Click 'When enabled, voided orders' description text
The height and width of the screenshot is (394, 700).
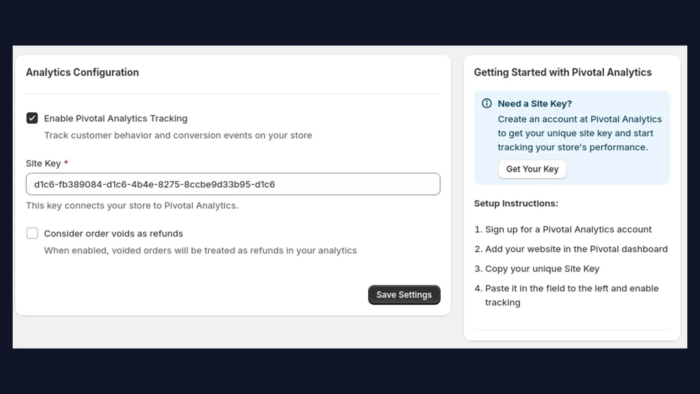point(200,251)
